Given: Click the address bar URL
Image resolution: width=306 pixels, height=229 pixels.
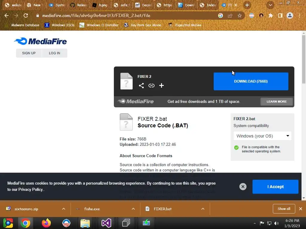Looking at the screenshot, I should click(x=97, y=16).
